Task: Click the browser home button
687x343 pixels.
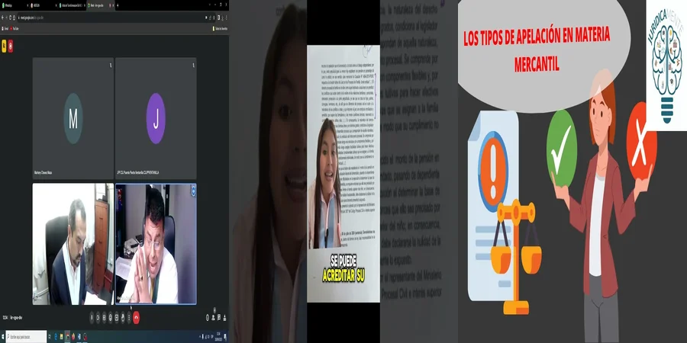Action: (14, 18)
